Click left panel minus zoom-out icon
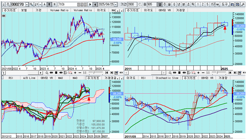The width and height of the screenshot is (246, 139). point(80,73)
